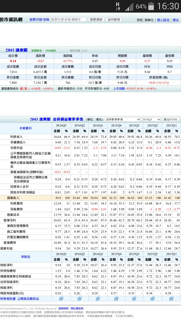Select the 營業收入 highlighted row label
This screenshot has height=322, width=181.
(13, 198)
